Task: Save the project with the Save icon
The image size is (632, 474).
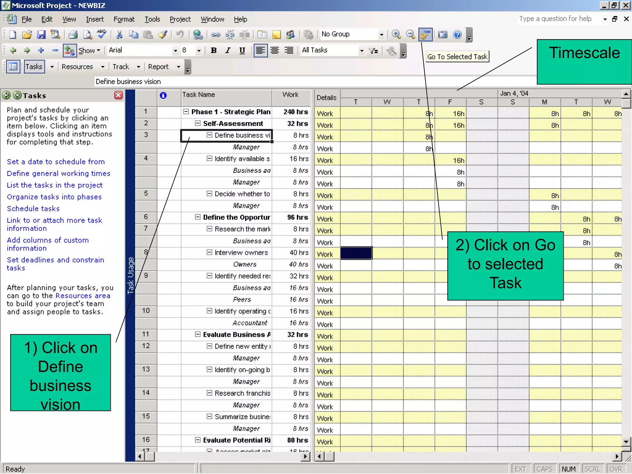Action: coord(41,34)
